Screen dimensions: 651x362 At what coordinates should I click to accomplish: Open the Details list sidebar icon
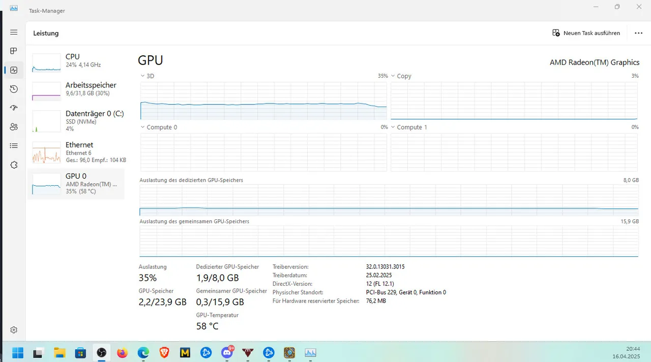14,146
